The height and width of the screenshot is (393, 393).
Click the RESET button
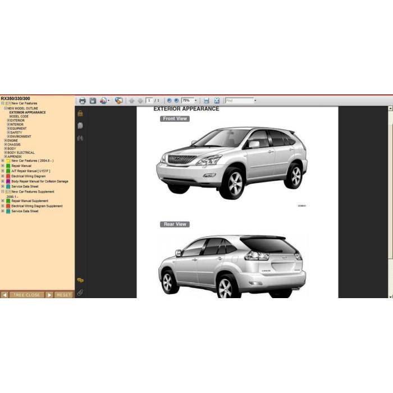pos(64,295)
